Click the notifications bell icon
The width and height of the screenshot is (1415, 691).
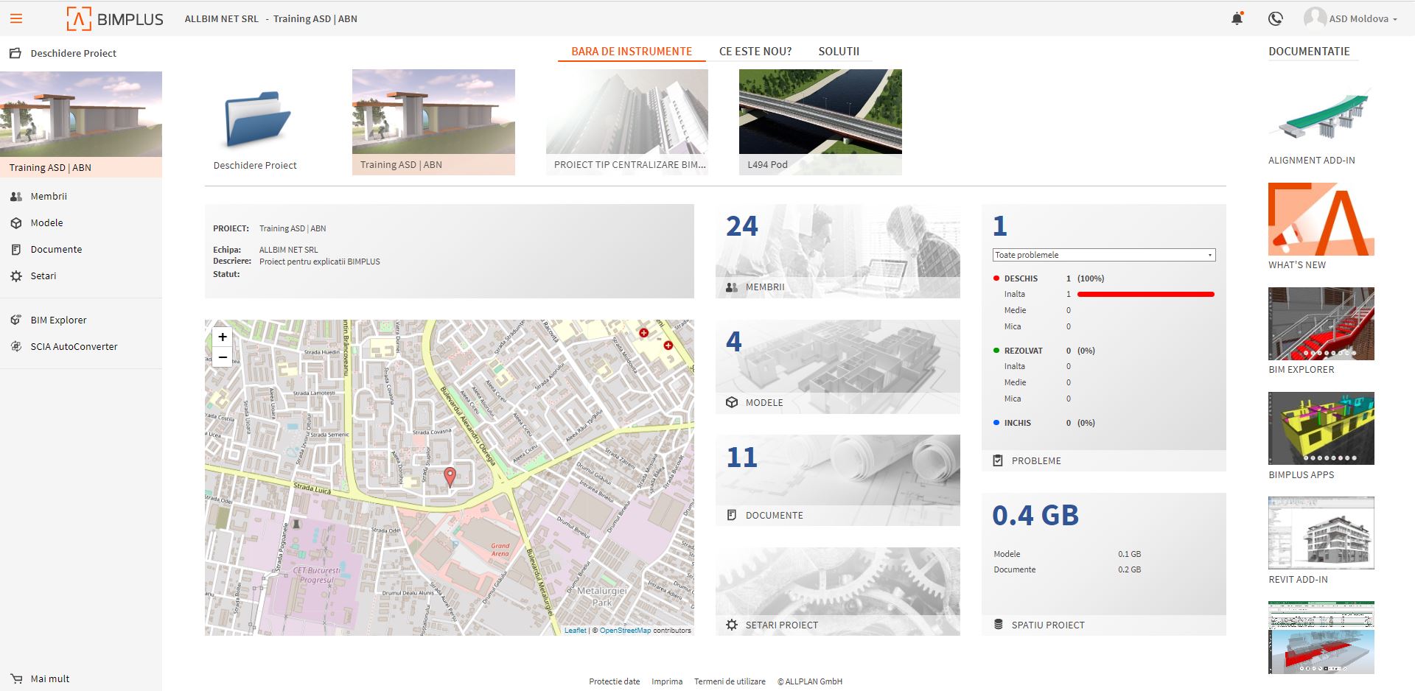pyautogui.click(x=1237, y=19)
